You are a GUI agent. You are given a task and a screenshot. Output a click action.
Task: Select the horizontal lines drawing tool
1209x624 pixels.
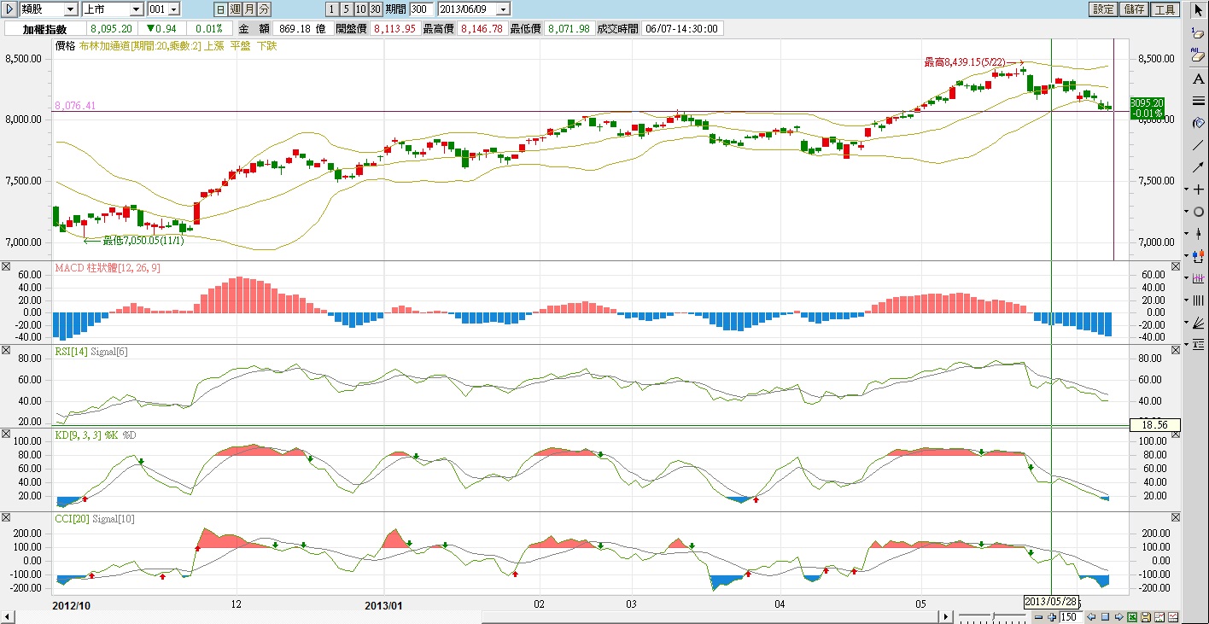pos(1198,101)
